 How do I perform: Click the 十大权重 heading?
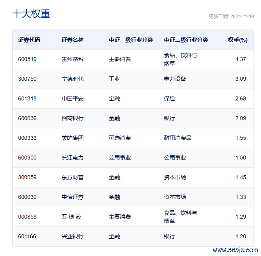(31, 14)
